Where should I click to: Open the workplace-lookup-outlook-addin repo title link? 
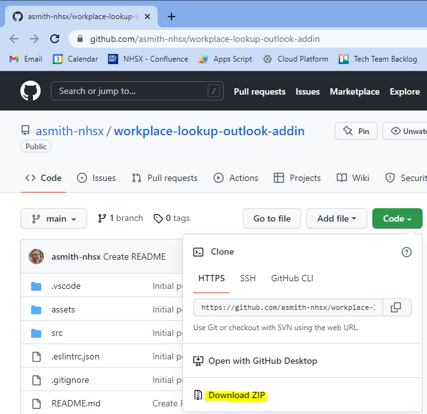coord(209,131)
